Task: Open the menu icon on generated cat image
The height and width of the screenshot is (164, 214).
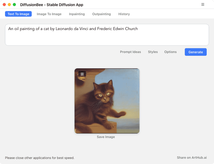Action: [x=82, y=74]
